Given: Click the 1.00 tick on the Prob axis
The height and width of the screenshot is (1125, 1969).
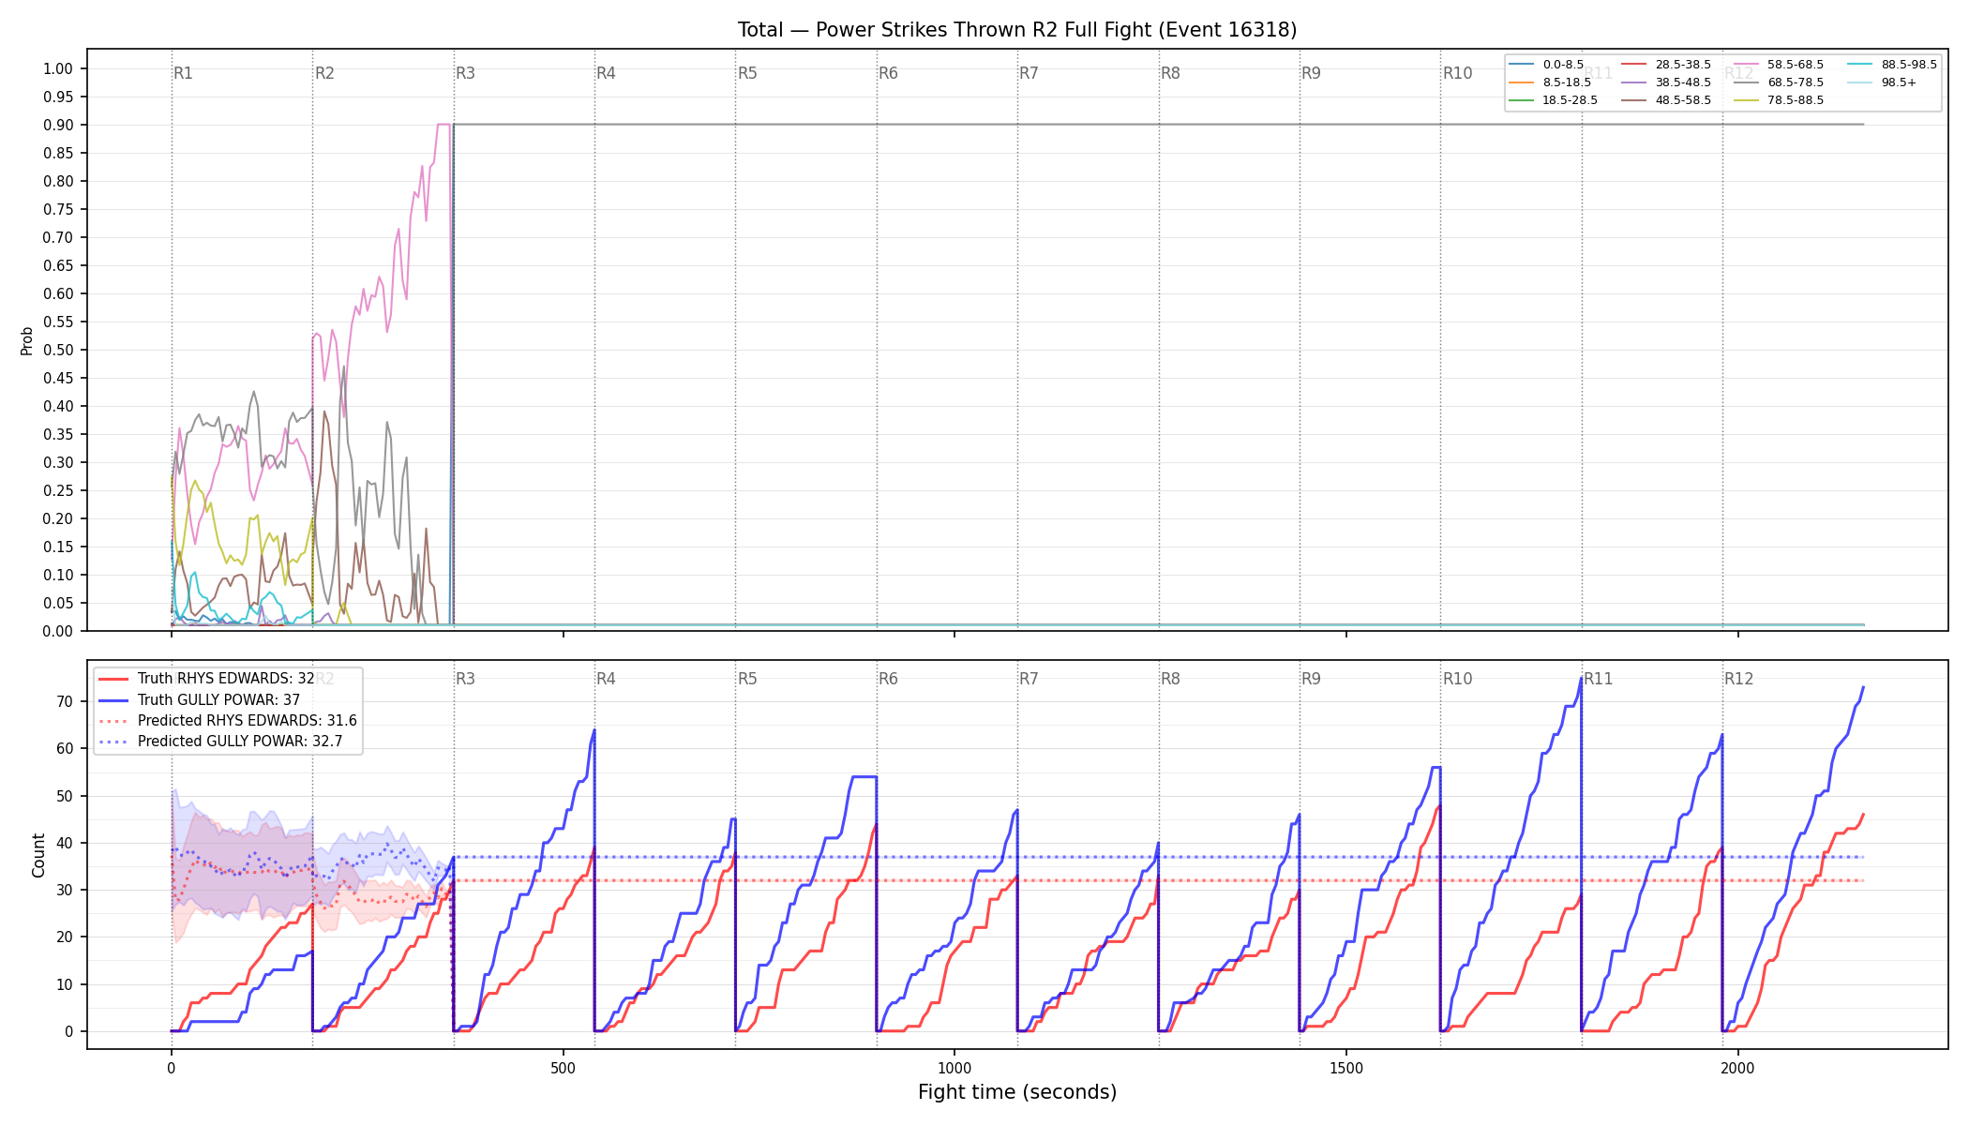Looking at the screenshot, I should coord(58,68).
